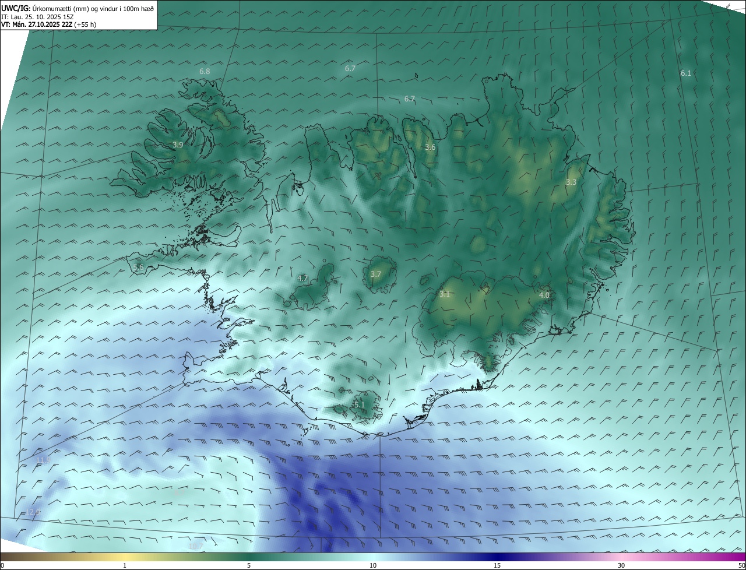Click the 3.6 value label in north Iceland

click(x=430, y=147)
